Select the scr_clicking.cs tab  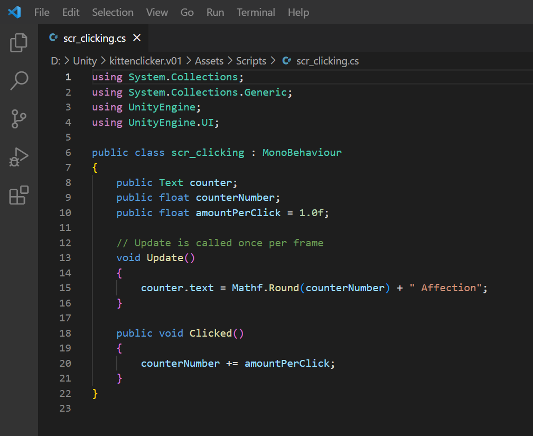[x=94, y=38]
